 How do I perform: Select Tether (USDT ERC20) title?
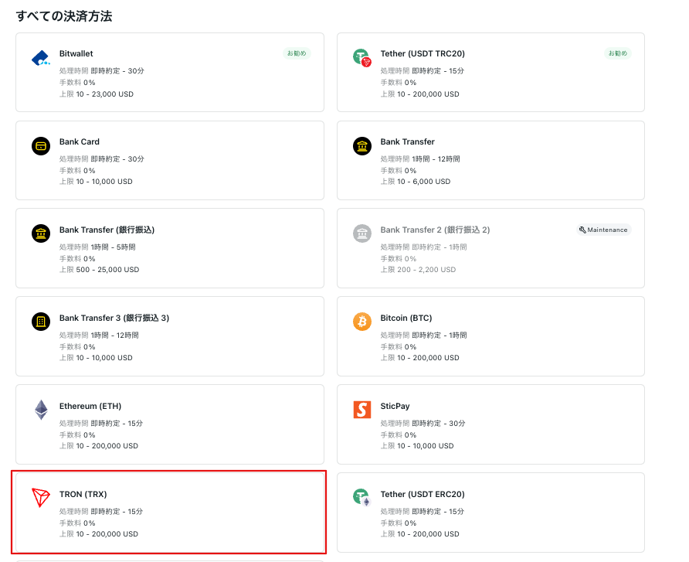pos(423,494)
